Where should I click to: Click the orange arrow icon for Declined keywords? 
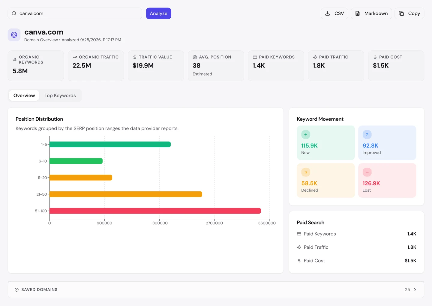click(x=306, y=172)
